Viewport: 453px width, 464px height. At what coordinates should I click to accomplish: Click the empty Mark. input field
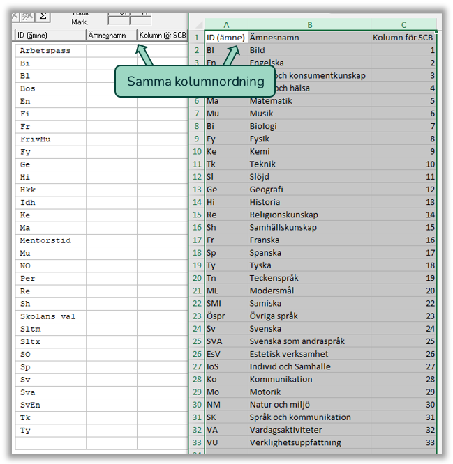[119, 21]
